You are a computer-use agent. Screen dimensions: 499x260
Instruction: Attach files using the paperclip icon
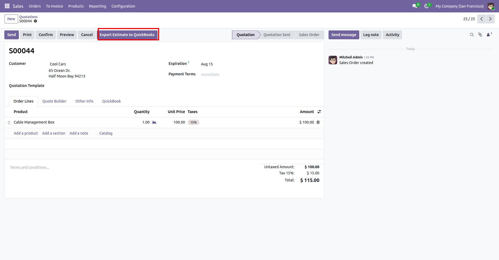tap(480, 35)
